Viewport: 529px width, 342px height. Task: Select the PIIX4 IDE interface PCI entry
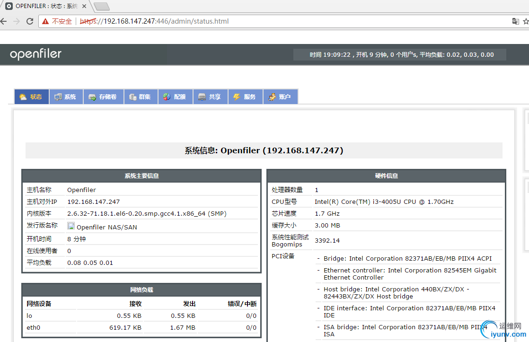[410, 312]
